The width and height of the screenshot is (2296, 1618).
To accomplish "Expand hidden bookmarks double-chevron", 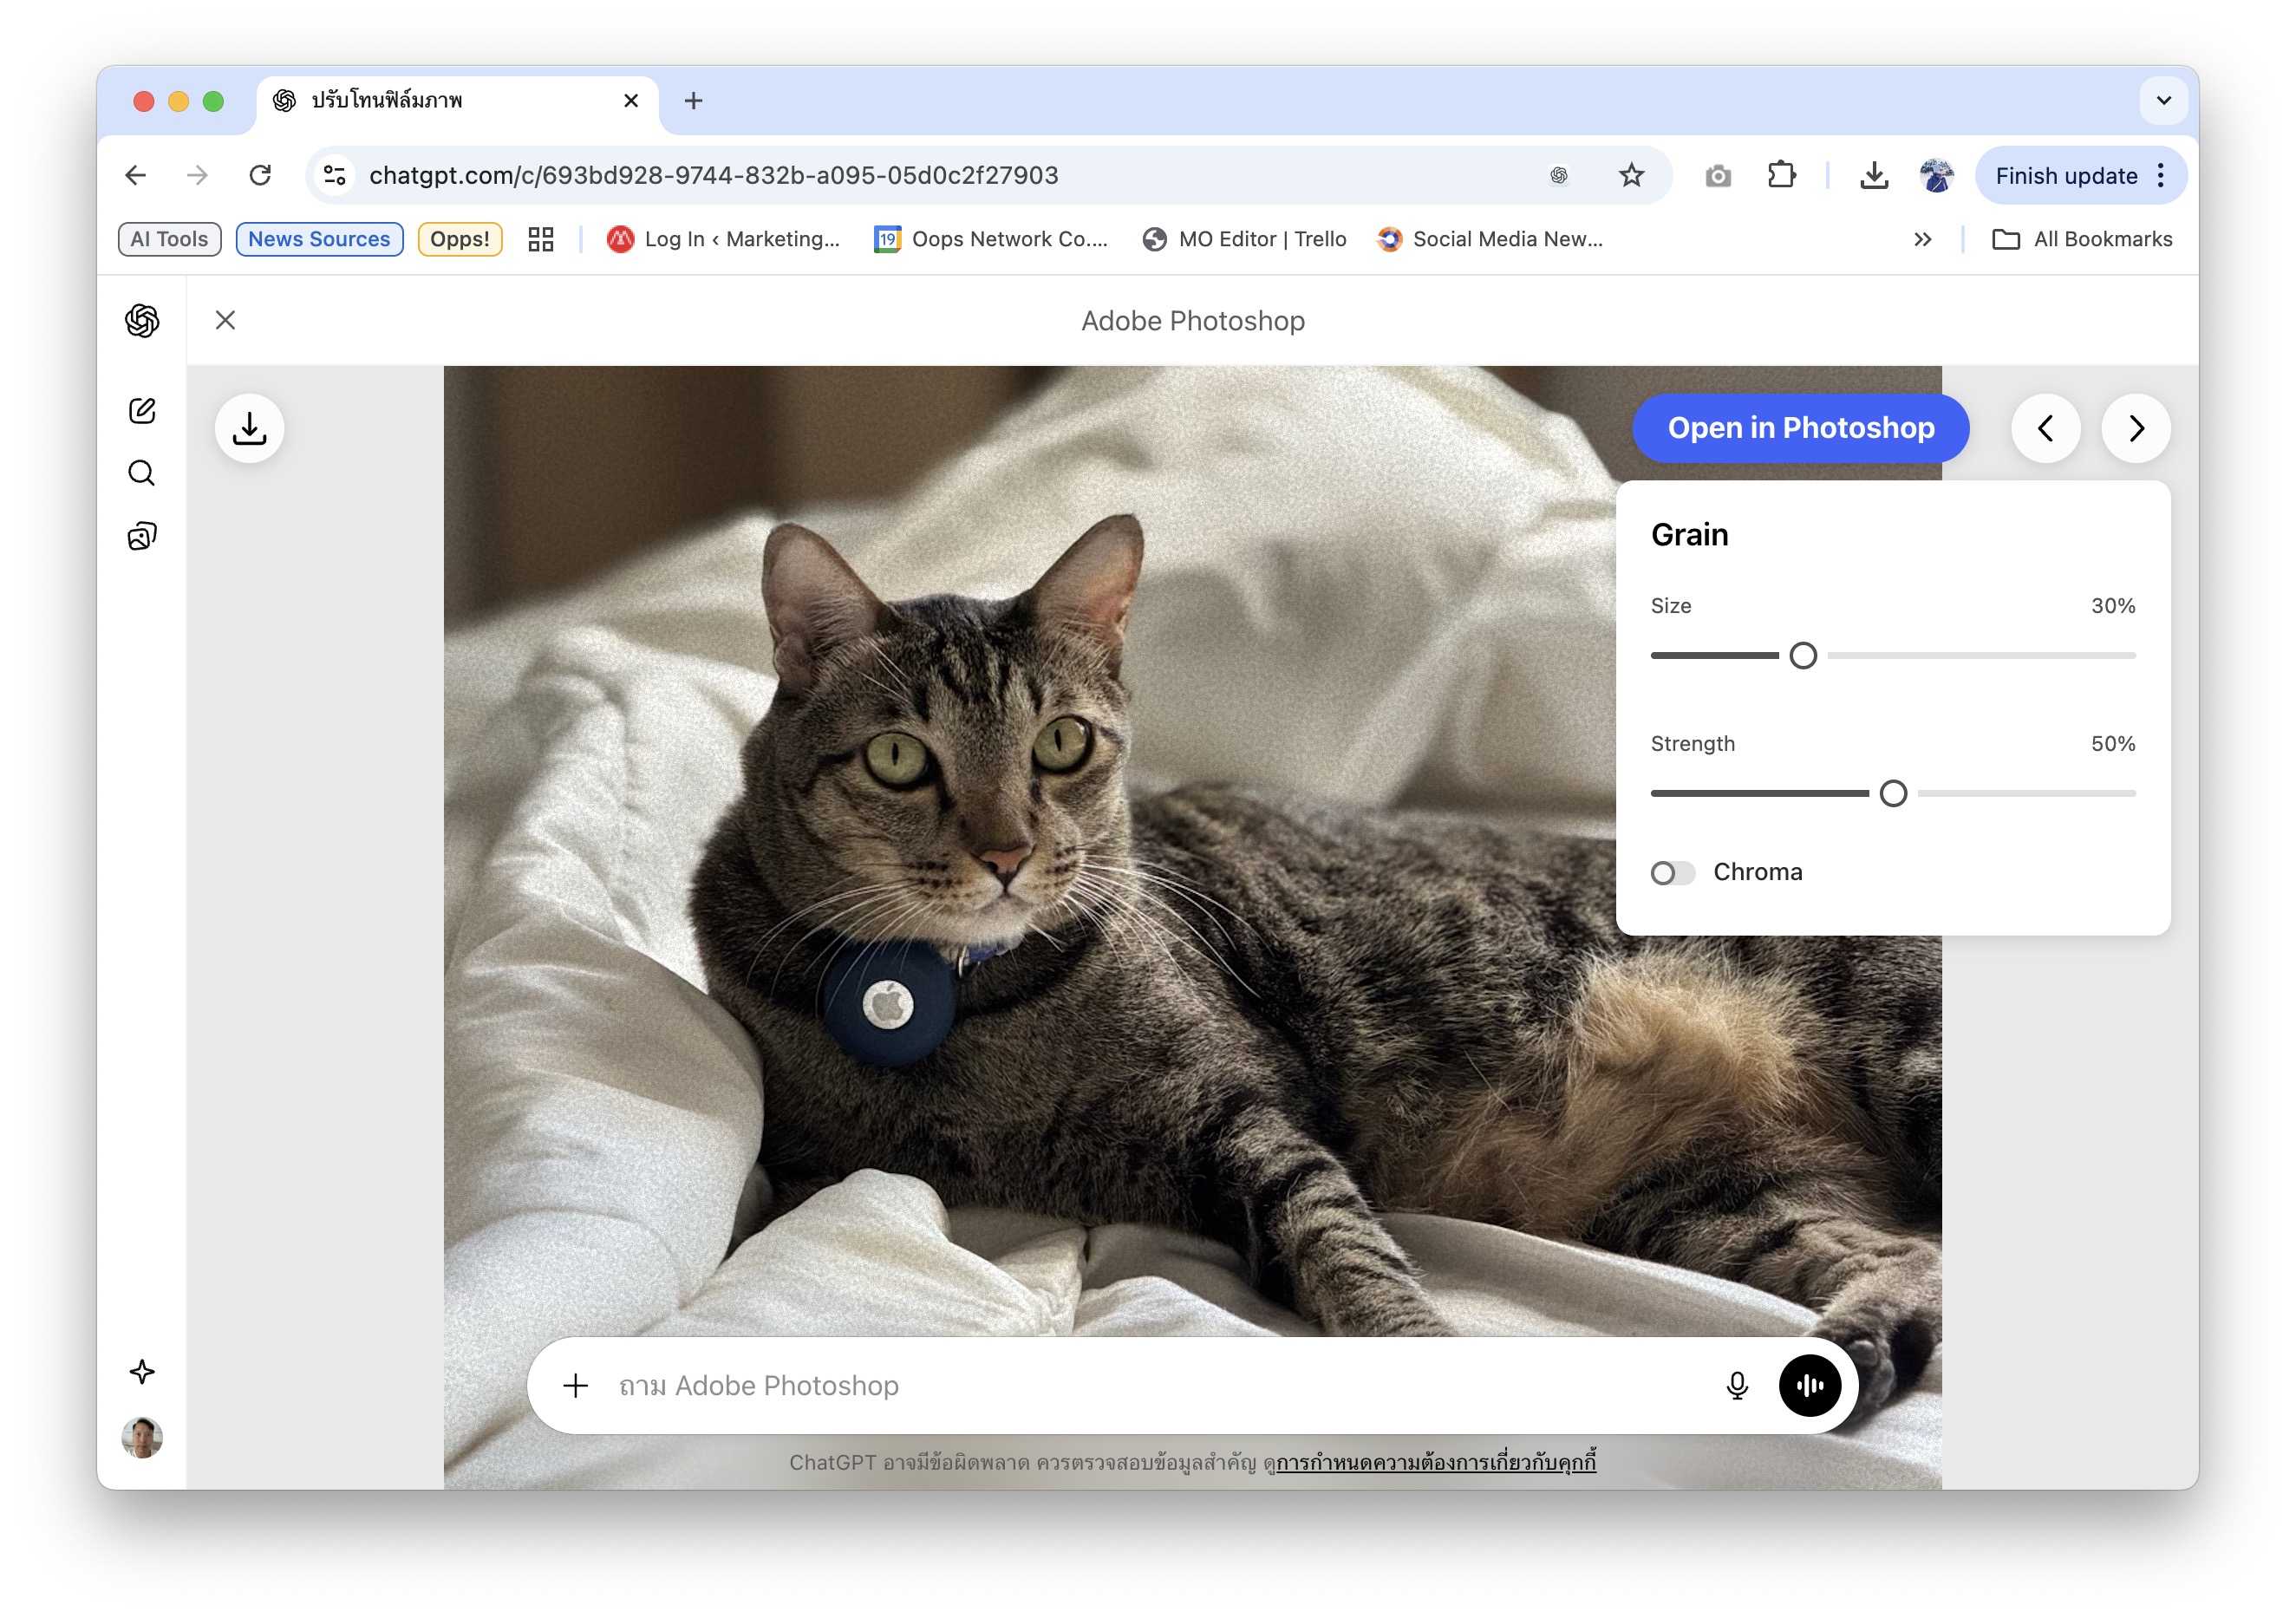I will [1922, 239].
